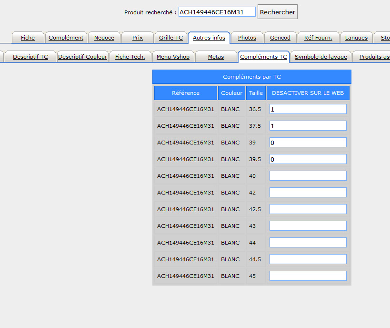
Task: Open the Réf Fourn. tab
Action: tap(318, 38)
